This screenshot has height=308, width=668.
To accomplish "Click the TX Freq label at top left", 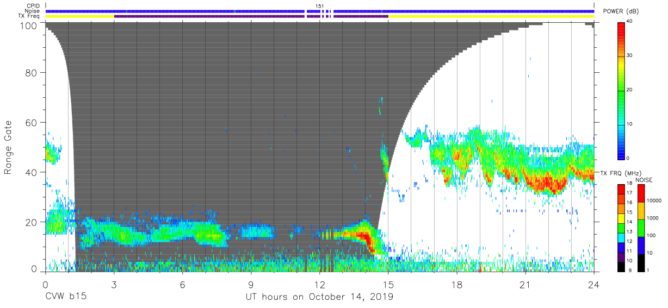I will (x=29, y=16).
